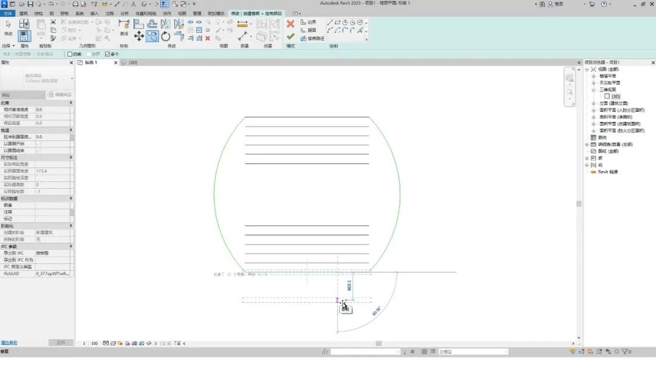Enable the 约束 (Constrain) checkbox
This screenshot has height=369, width=656.
pyautogui.click(x=70, y=54)
